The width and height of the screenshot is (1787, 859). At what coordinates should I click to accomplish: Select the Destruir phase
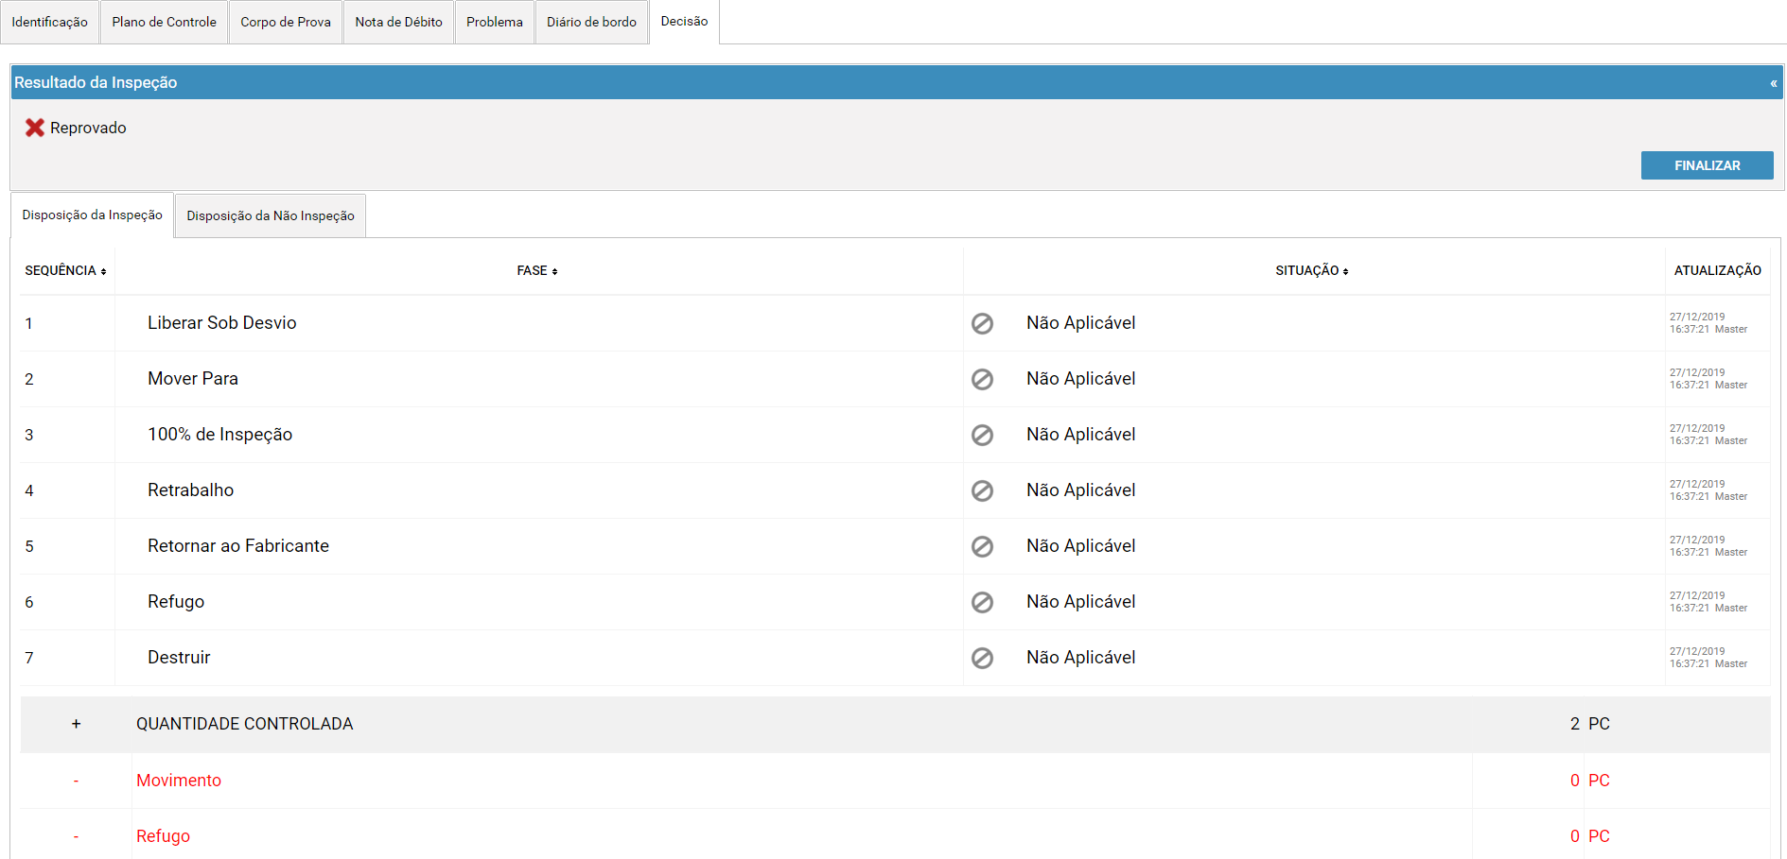click(x=179, y=658)
